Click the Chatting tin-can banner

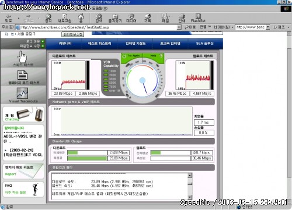(x=23, y=114)
